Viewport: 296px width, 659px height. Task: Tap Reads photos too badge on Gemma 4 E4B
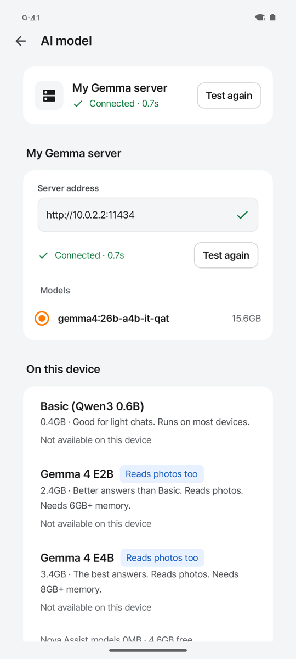(x=162, y=558)
